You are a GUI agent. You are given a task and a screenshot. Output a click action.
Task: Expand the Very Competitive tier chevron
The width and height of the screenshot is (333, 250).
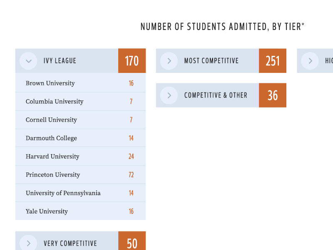click(x=28, y=243)
